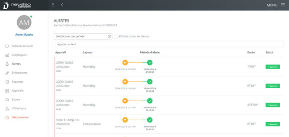Click the Graphiques chart icon
The width and height of the screenshot is (289, 137).
tap(7, 55)
